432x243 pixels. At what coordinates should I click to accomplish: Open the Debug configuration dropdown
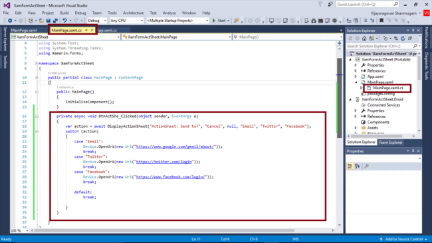[x=97, y=21]
